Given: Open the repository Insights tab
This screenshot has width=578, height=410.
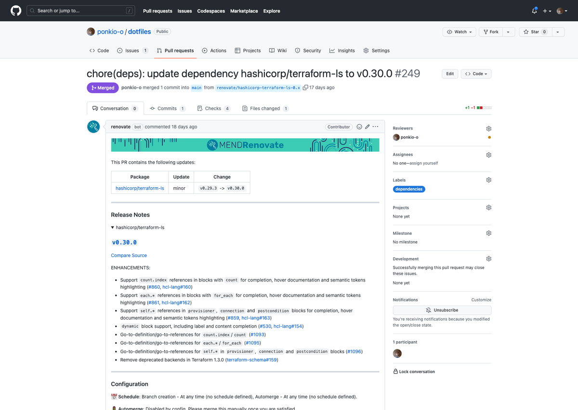Looking at the screenshot, I should tap(342, 51).
